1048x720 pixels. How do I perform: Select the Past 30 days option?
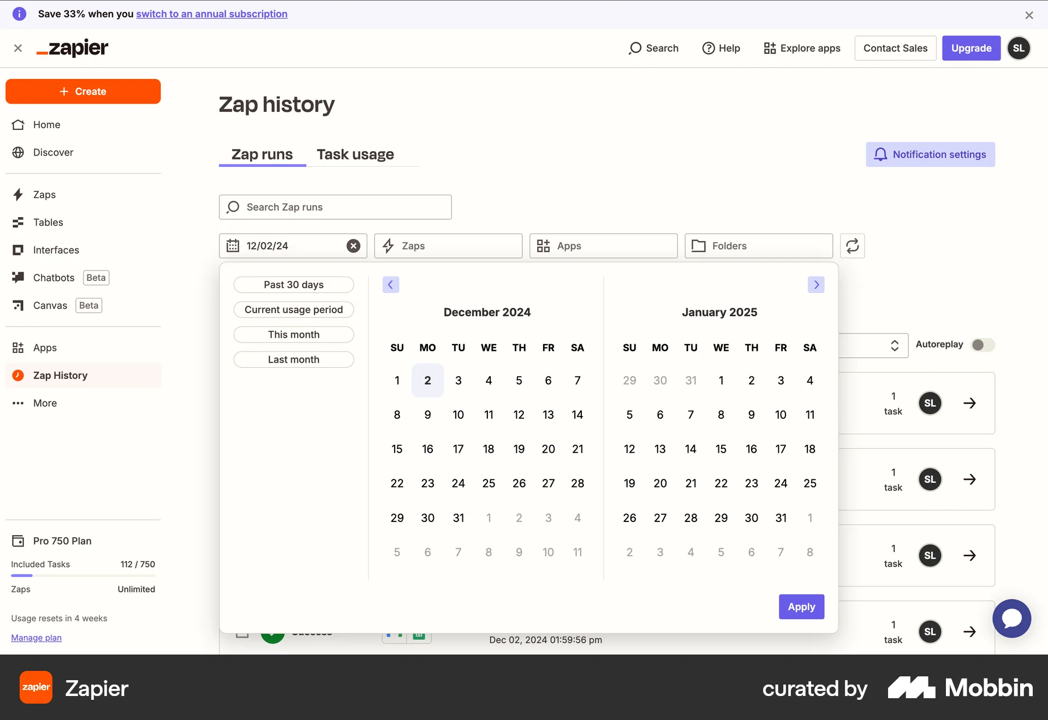point(293,284)
